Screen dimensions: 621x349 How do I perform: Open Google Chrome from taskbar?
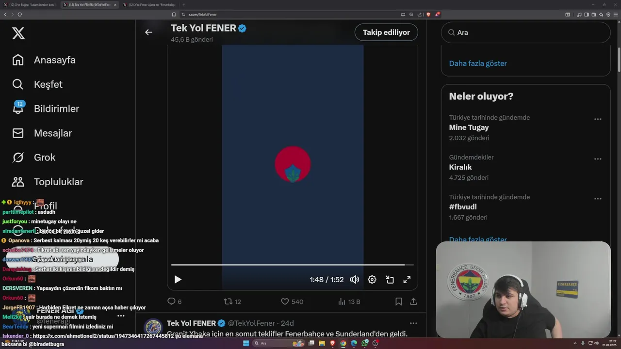(x=343, y=343)
